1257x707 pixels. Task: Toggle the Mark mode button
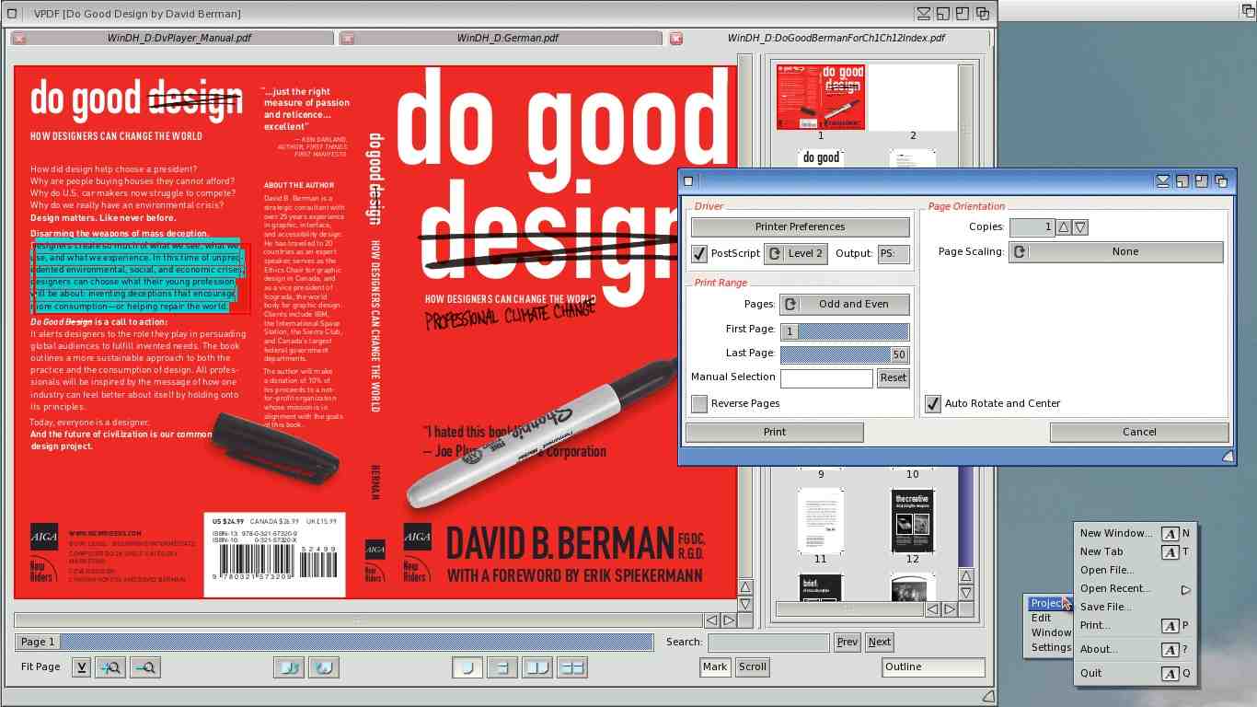715,667
